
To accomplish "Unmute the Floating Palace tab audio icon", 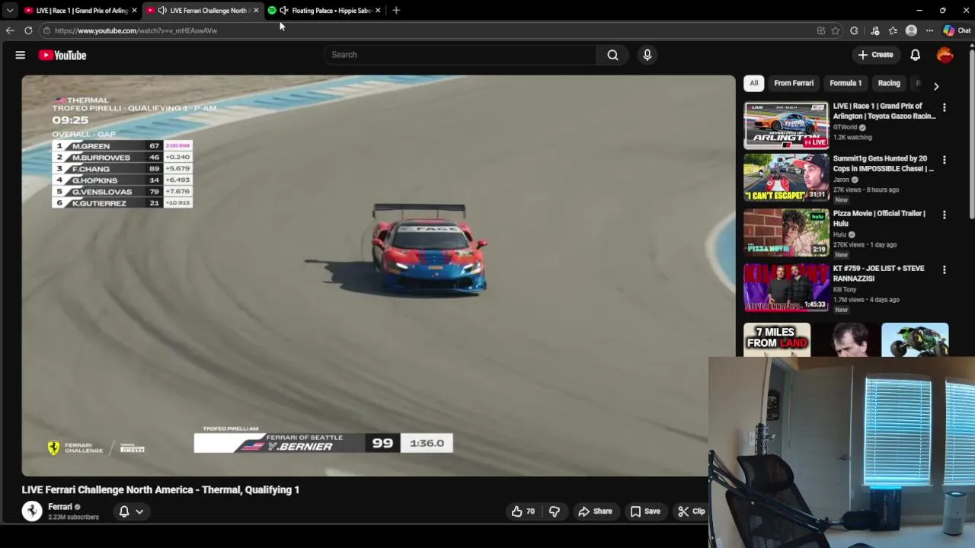I will coord(284,11).
